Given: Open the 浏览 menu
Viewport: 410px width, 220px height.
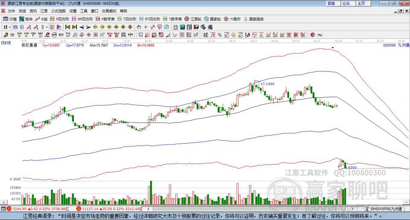Looking at the screenshot, I should point(22,11).
